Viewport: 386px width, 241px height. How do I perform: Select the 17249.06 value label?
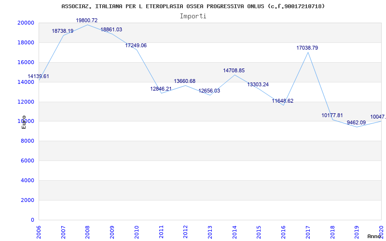136,45
